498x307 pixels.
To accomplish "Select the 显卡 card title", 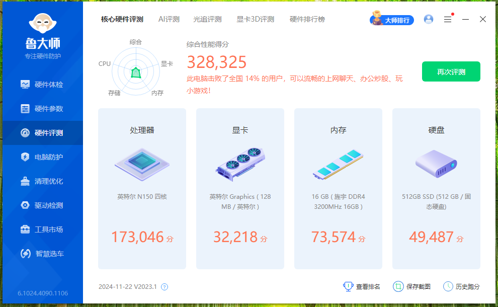I will coord(240,130).
